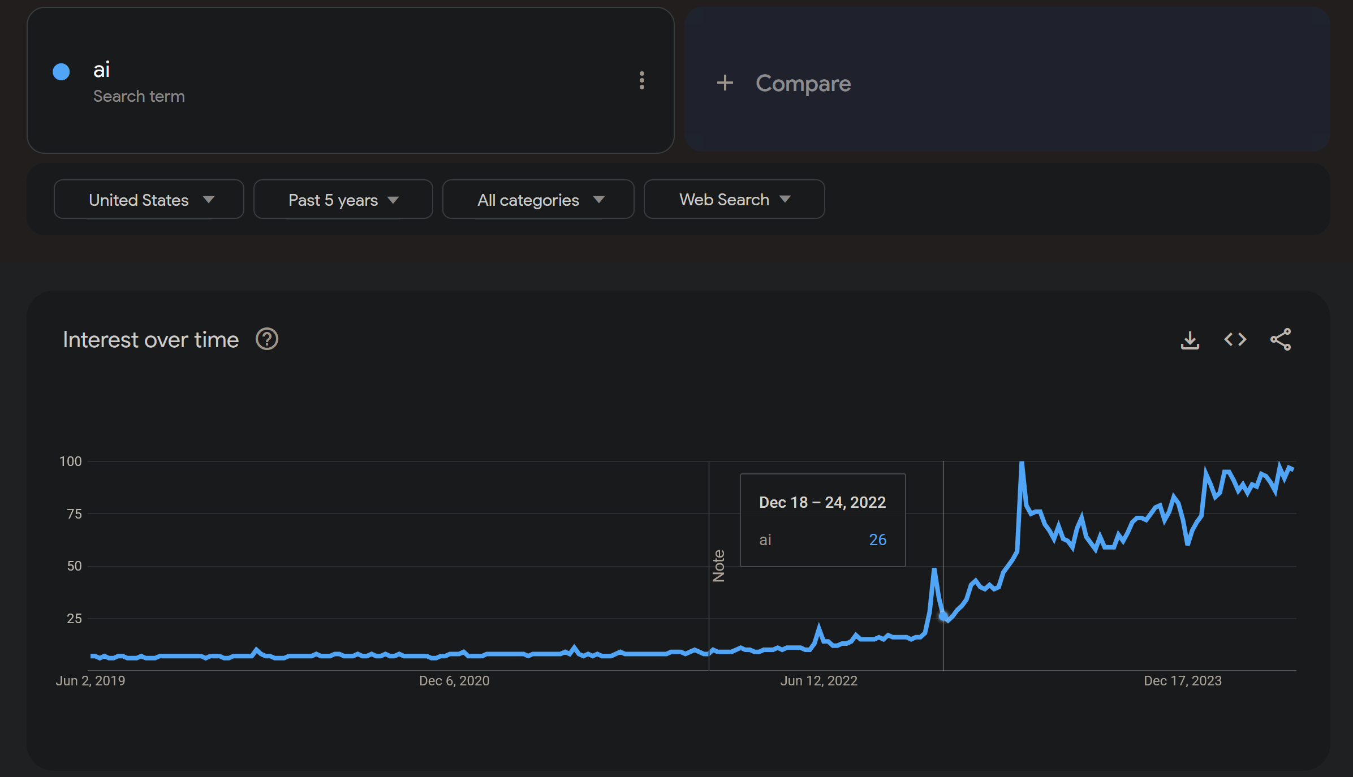The width and height of the screenshot is (1353, 777).
Task: Share the Interest over time chart
Action: [x=1281, y=339]
